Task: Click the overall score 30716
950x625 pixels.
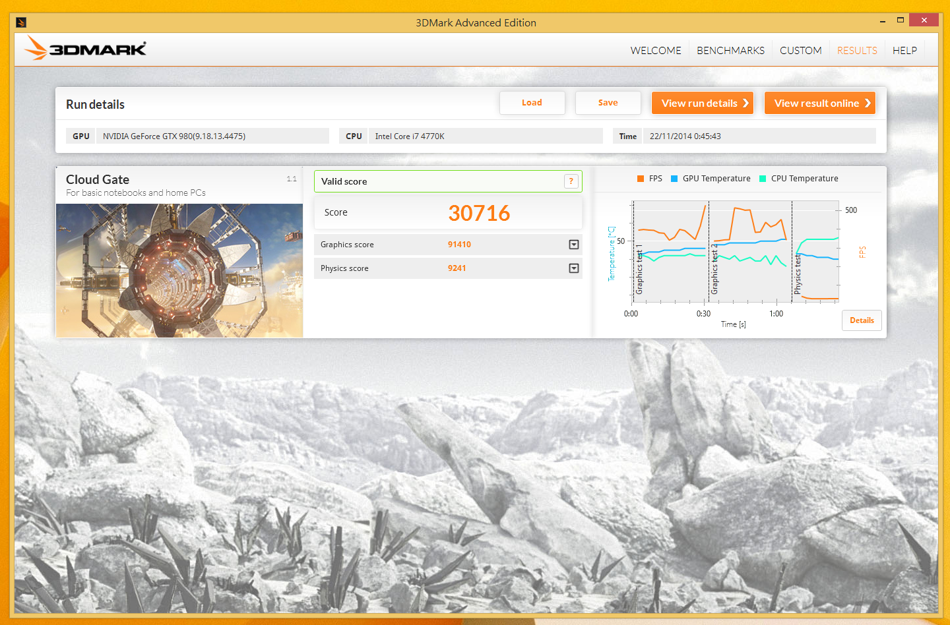Action: point(479,213)
